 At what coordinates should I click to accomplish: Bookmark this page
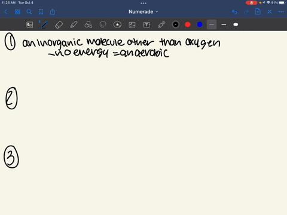click(41, 12)
